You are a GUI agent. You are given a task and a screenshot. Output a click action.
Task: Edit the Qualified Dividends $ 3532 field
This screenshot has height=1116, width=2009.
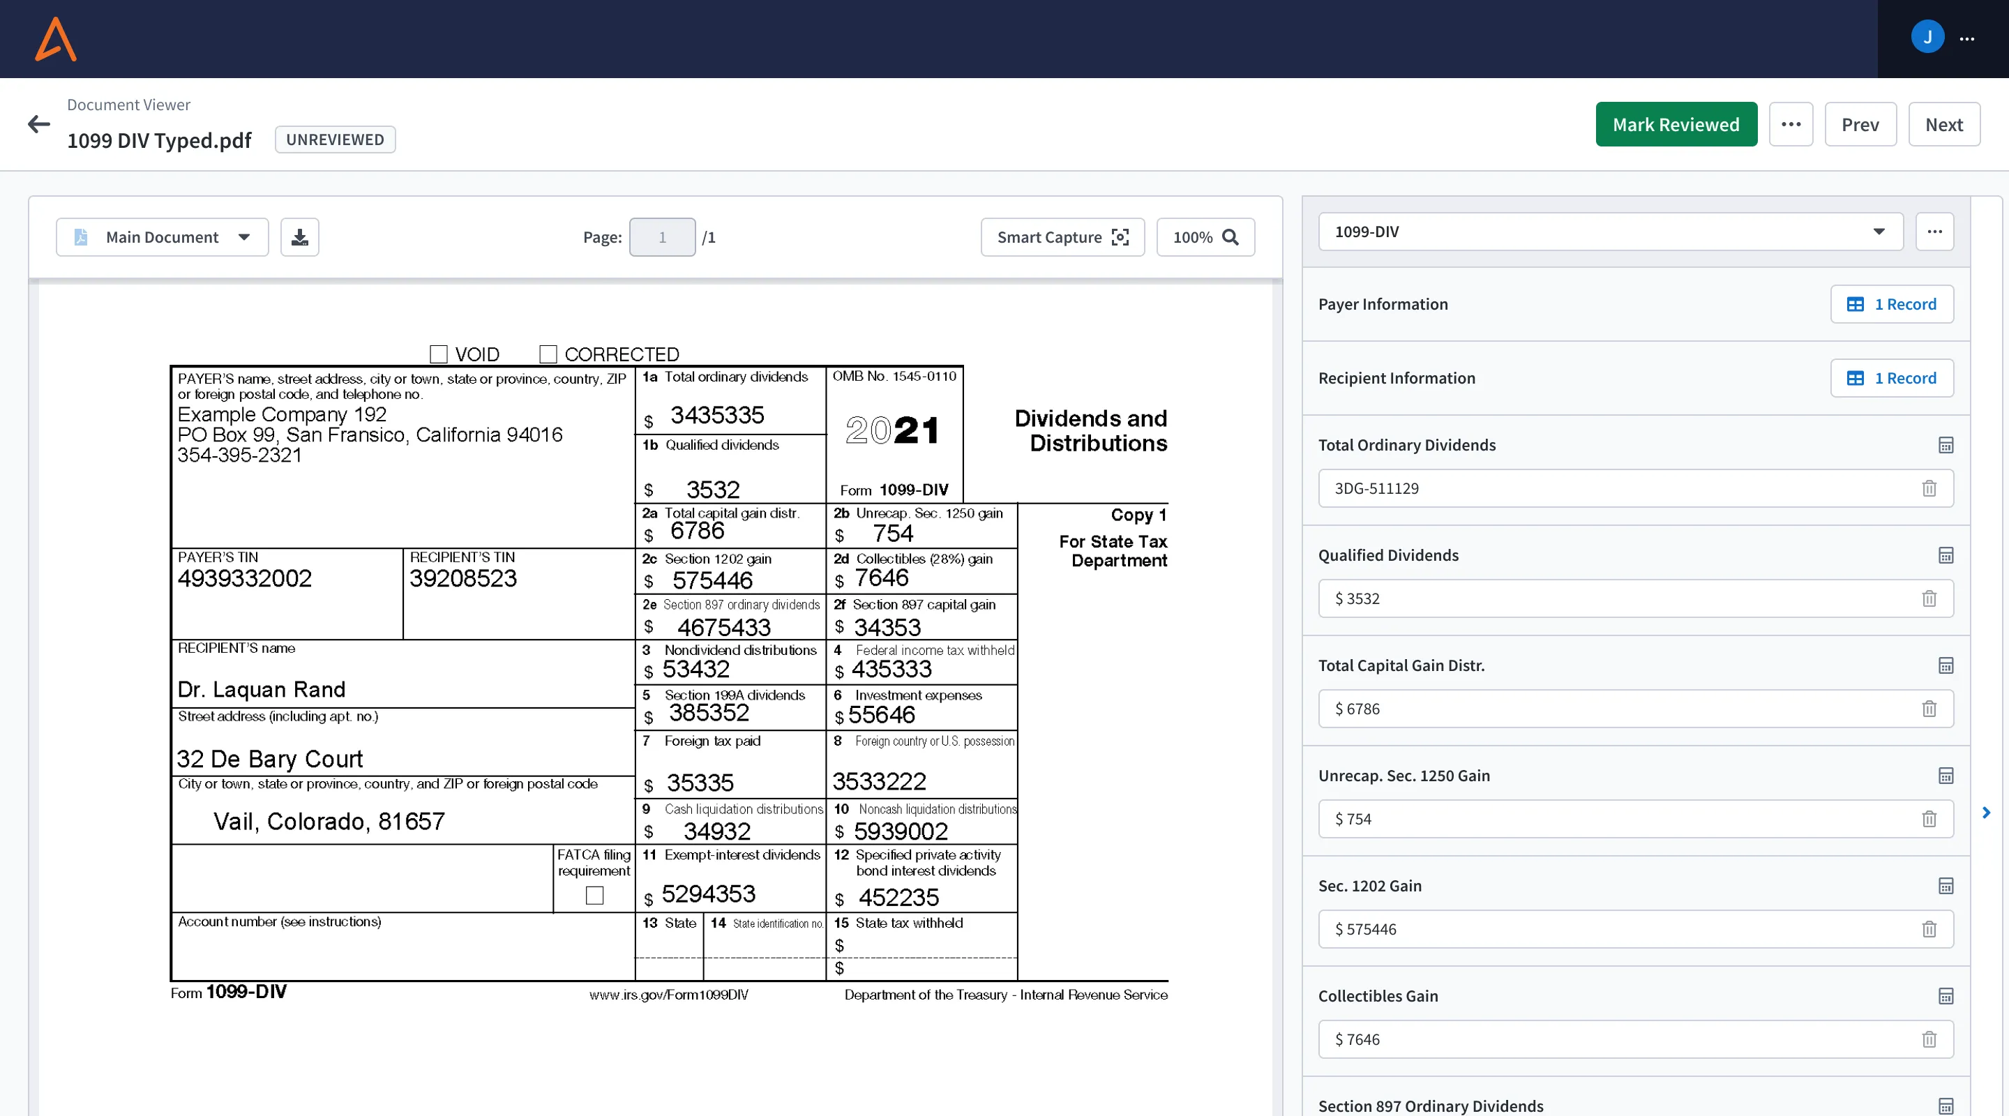click(x=1635, y=598)
